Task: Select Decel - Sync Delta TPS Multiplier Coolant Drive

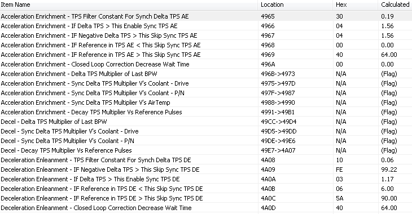Action: 206,131
